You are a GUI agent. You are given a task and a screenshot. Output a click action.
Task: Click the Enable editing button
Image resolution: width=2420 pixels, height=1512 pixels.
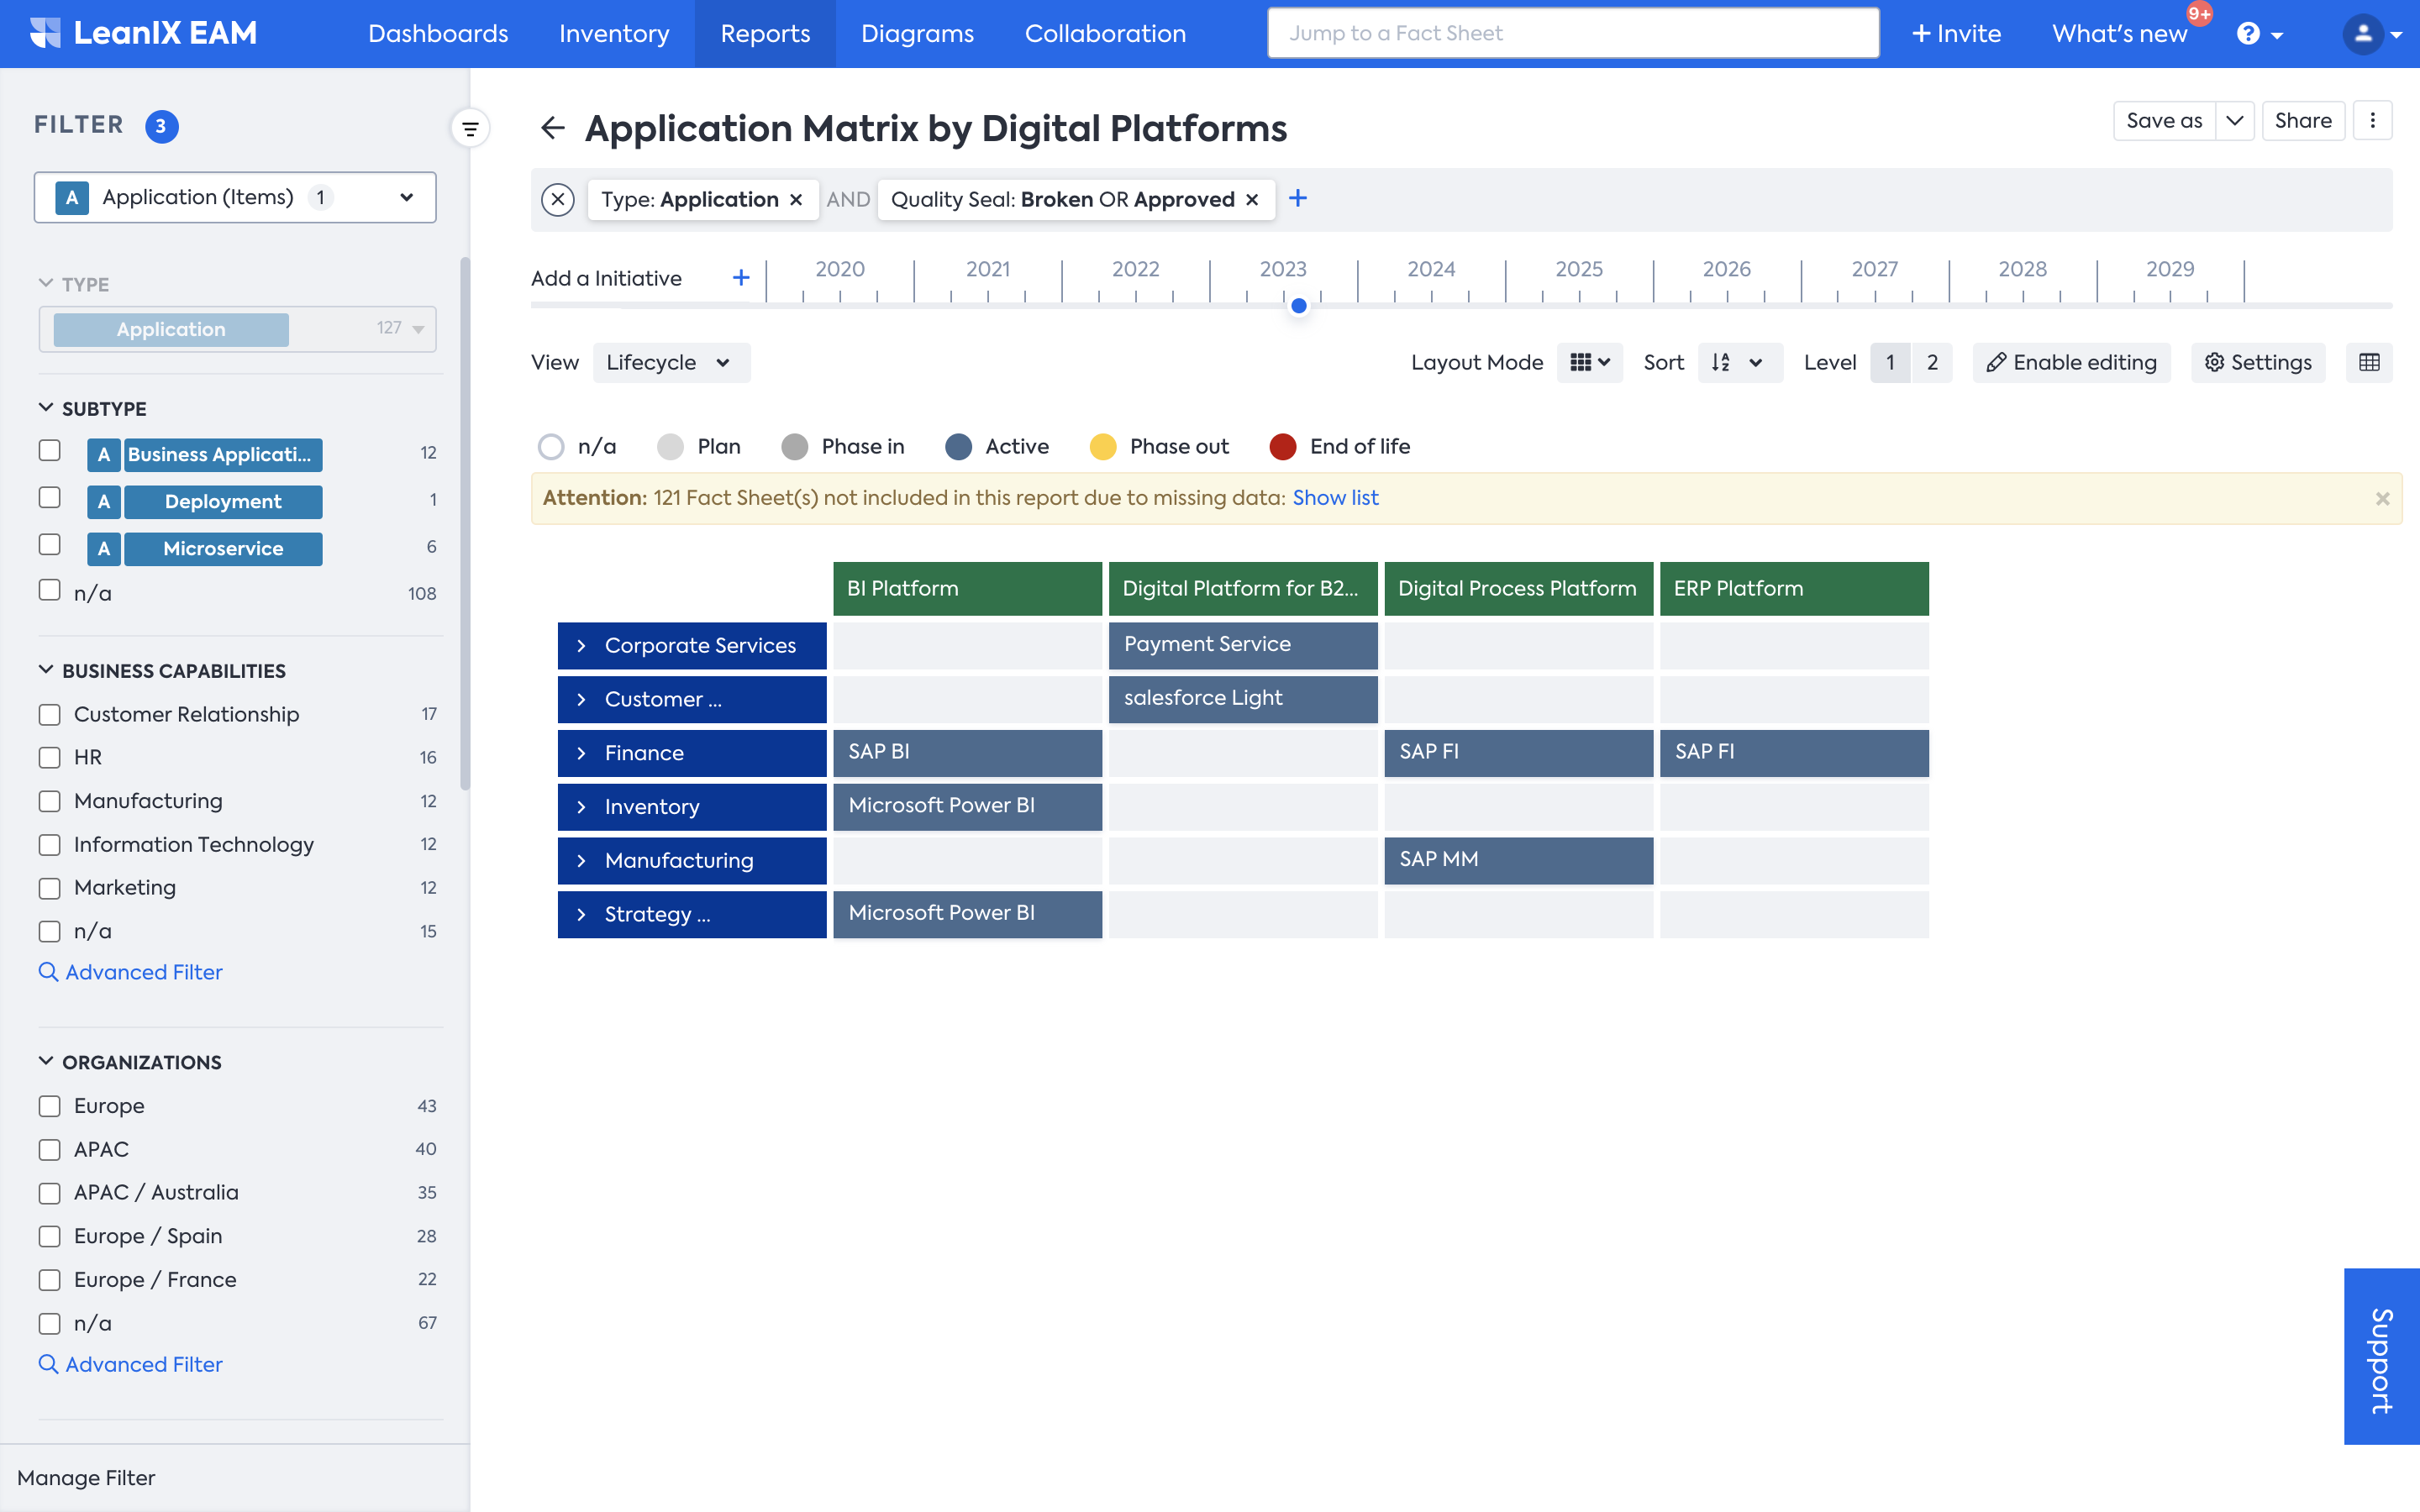click(x=2071, y=362)
